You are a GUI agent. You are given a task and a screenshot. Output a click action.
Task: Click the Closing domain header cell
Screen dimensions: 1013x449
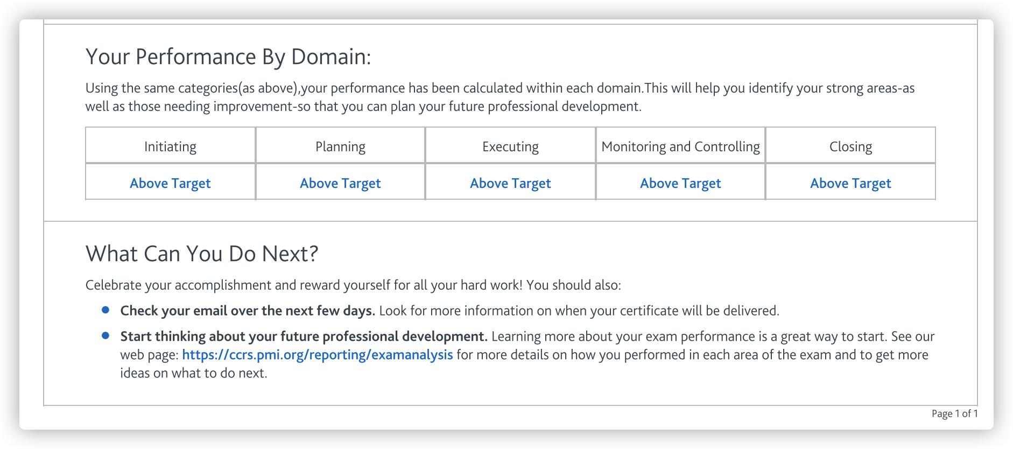pyautogui.click(x=850, y=146)
